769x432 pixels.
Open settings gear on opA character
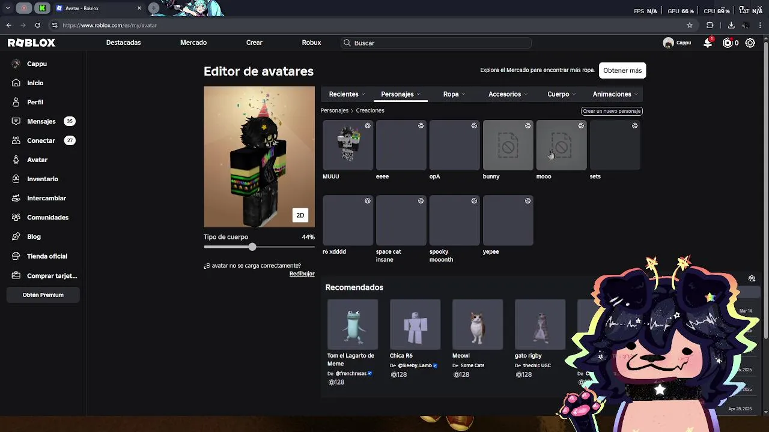point(474,125)
